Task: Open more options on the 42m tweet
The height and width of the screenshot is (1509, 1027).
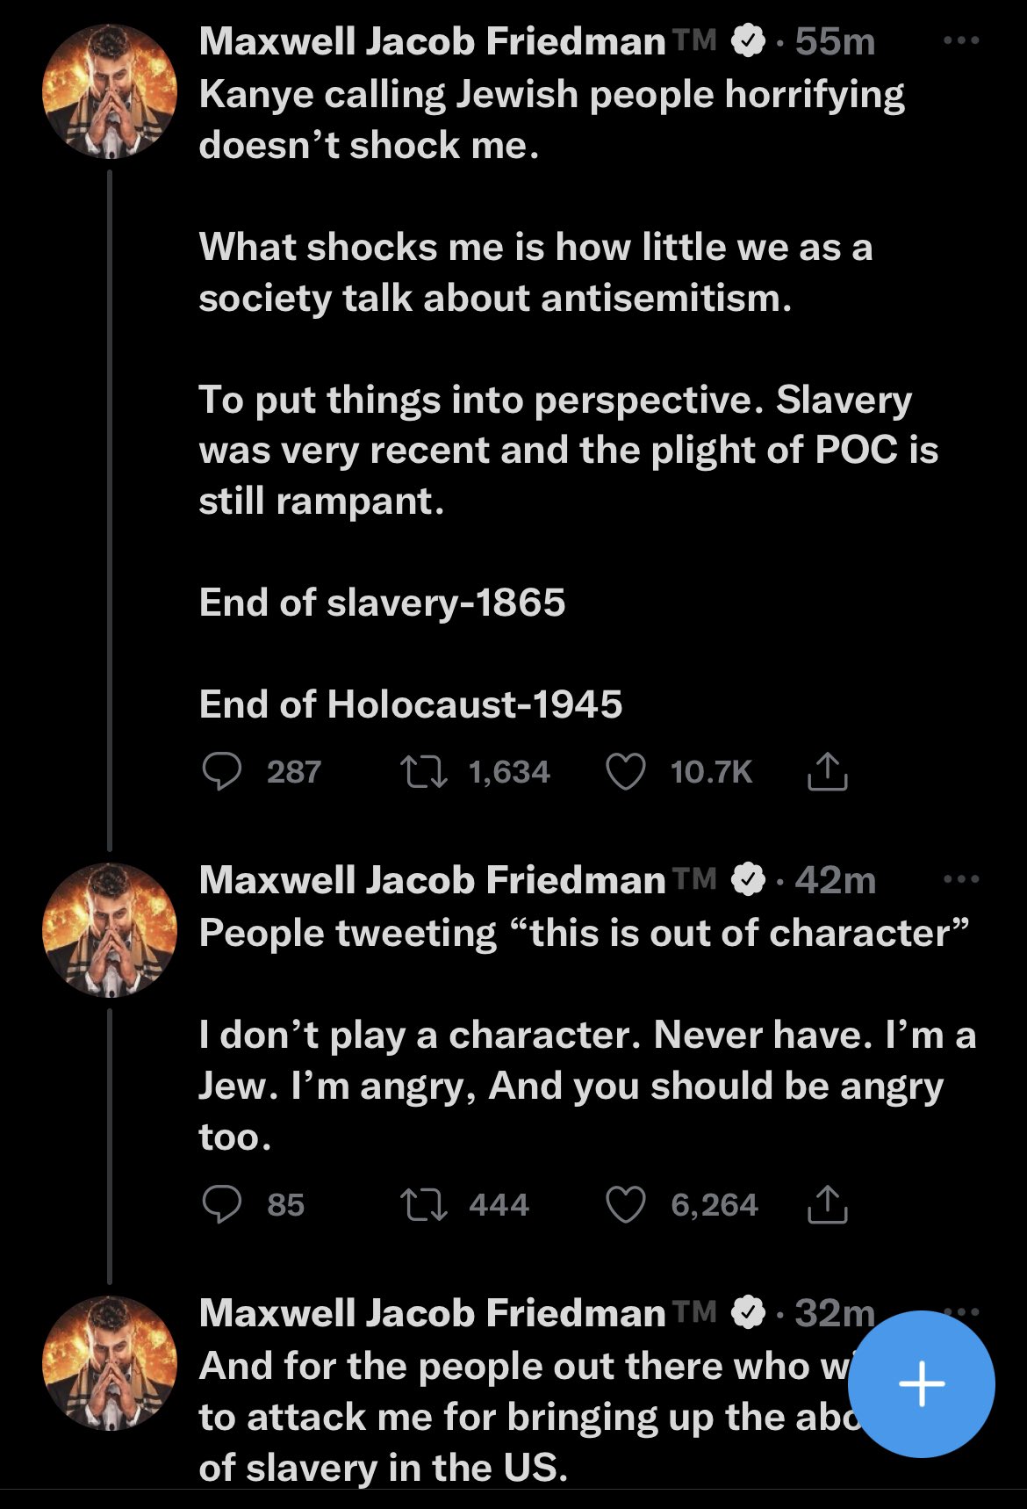Action: [x=961, y=879]
